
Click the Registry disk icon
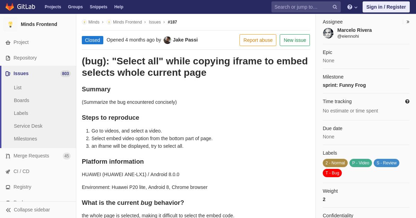(x=8, y=187)
